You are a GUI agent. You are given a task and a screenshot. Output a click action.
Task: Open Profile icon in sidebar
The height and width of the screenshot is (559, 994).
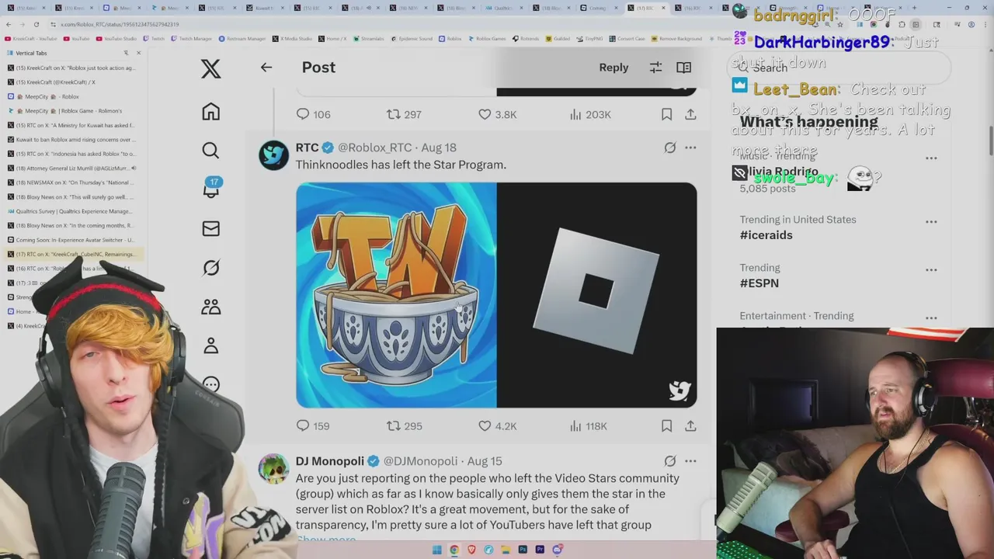tap(210, 345)
